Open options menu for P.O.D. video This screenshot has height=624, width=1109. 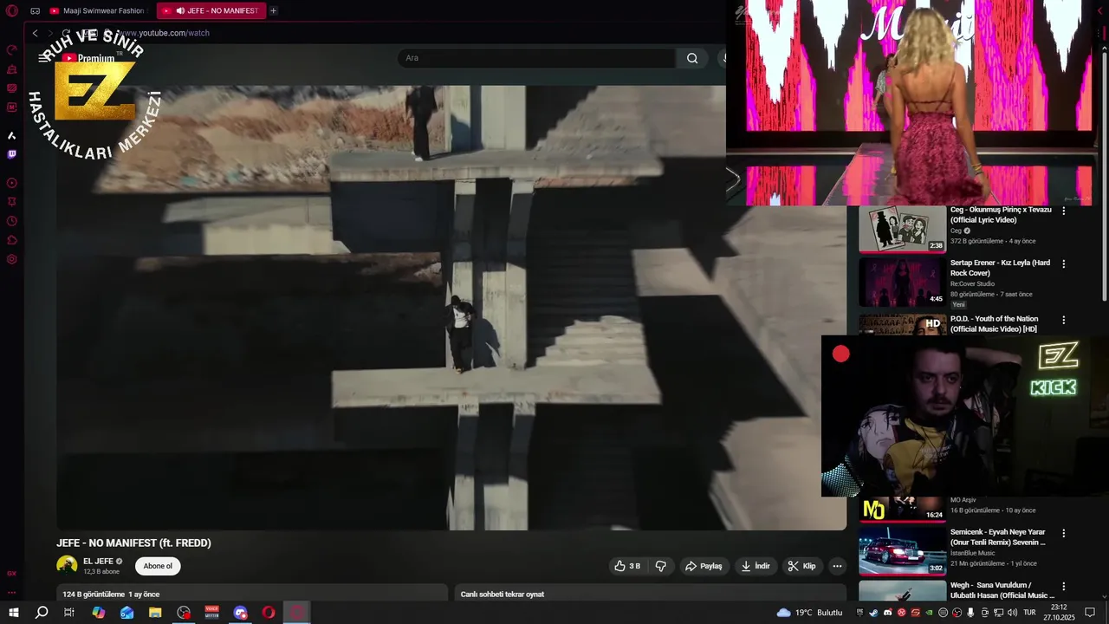coord(1064,320)
